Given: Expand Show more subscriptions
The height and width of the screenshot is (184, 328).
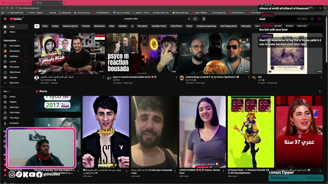Looking at the screenshot, I should point(15,83).
